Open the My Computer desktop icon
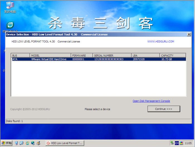The height and width of the screenshot is (147, 195). tap(10, 7)
